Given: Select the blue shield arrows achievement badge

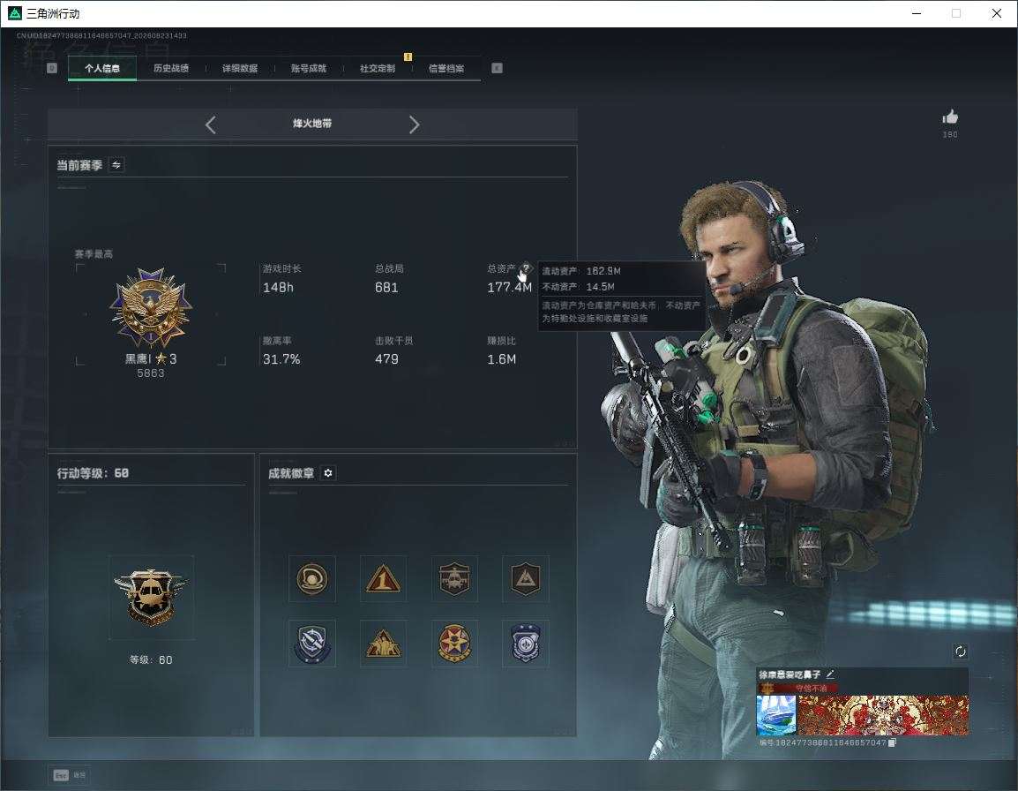Looking at the screenshot, I should point(311,644).
